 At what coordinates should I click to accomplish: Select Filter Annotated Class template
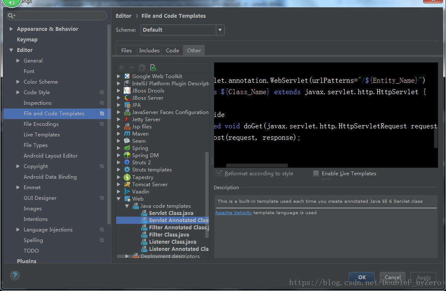pyautogui.click(x=179, y=227)
